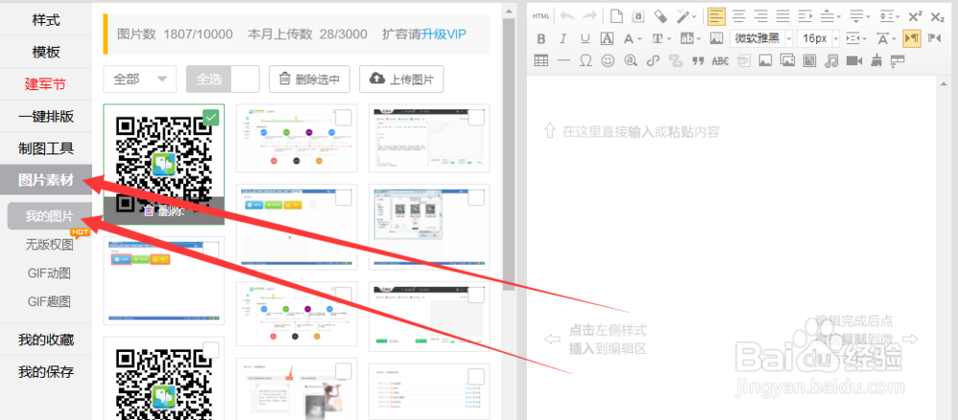Screen dimensions: 958x420
Task: Click the broom clean-up icon
Action: tap(876, 60)
